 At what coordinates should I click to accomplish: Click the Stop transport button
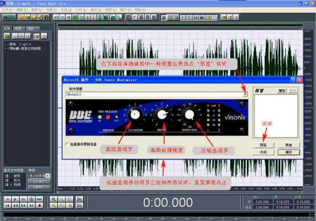click(x=7, y=199)
